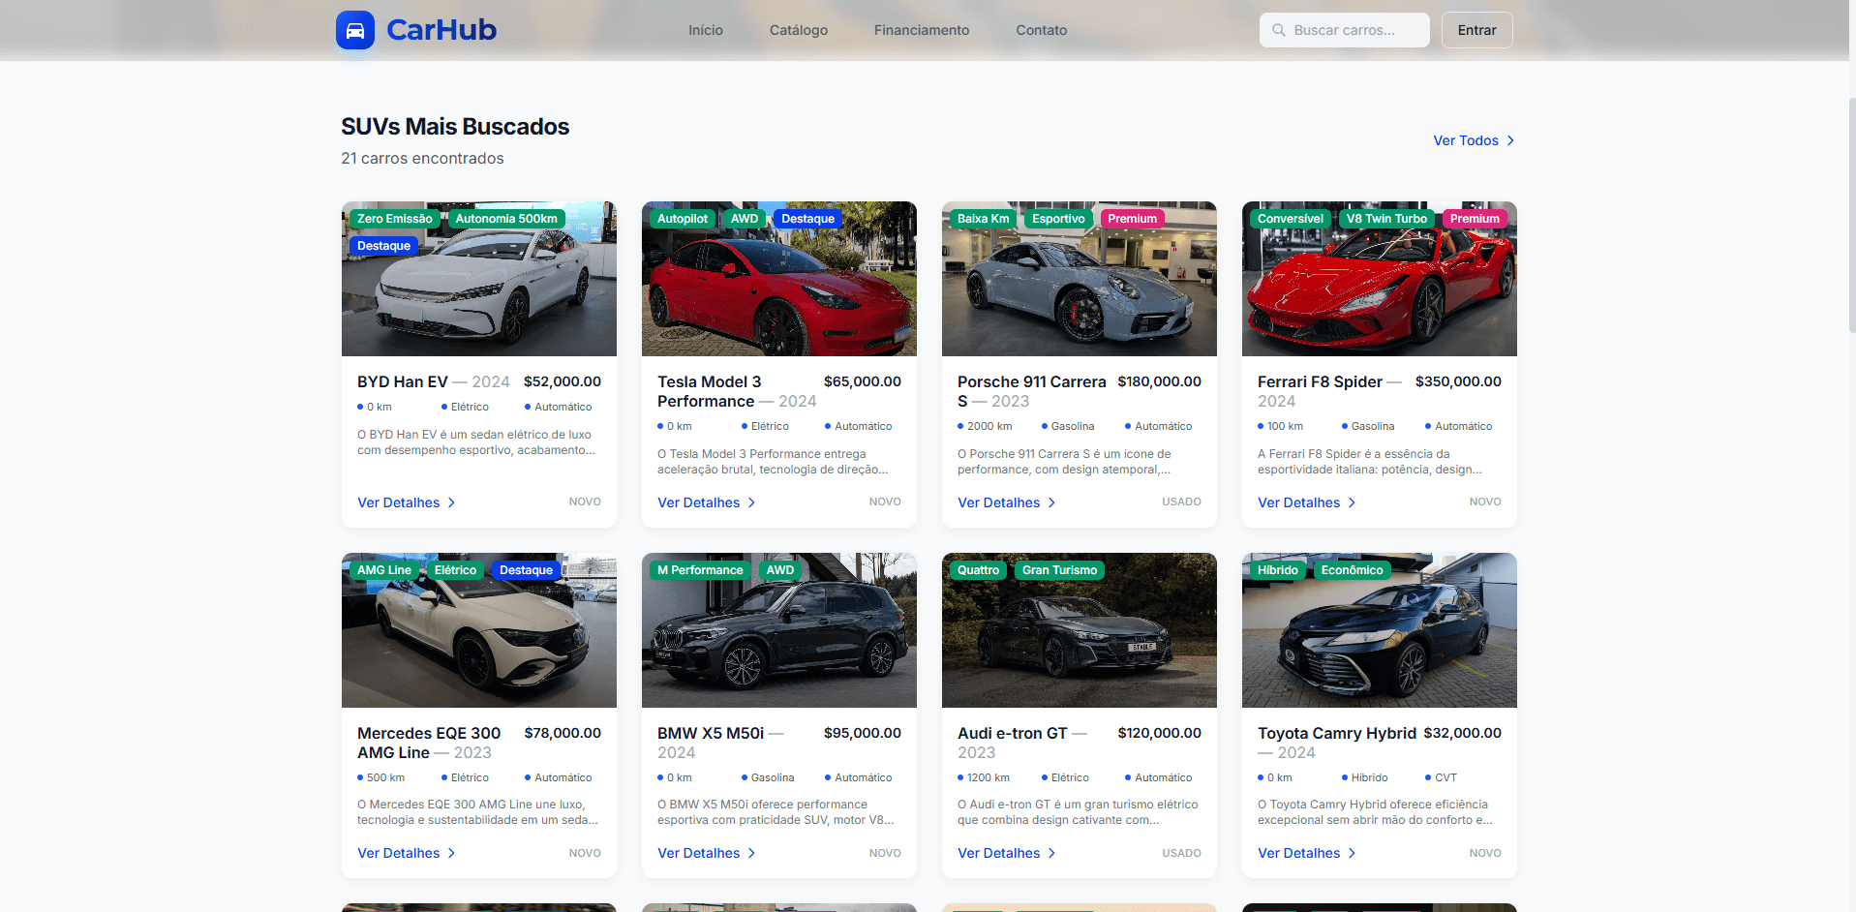Expand Audi e-tron GT details via chevron
The image size is (1856, 912).
(x=1050, y=853)
